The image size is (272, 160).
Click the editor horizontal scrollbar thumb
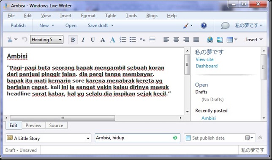coord(63,118)
